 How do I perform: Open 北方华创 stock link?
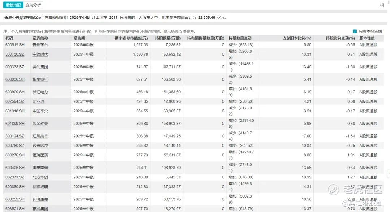[x=40, y=177]
